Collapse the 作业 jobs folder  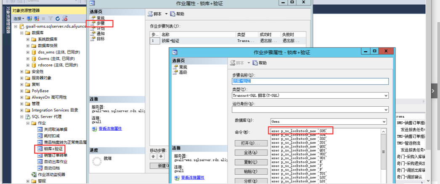tap(28, 123)
